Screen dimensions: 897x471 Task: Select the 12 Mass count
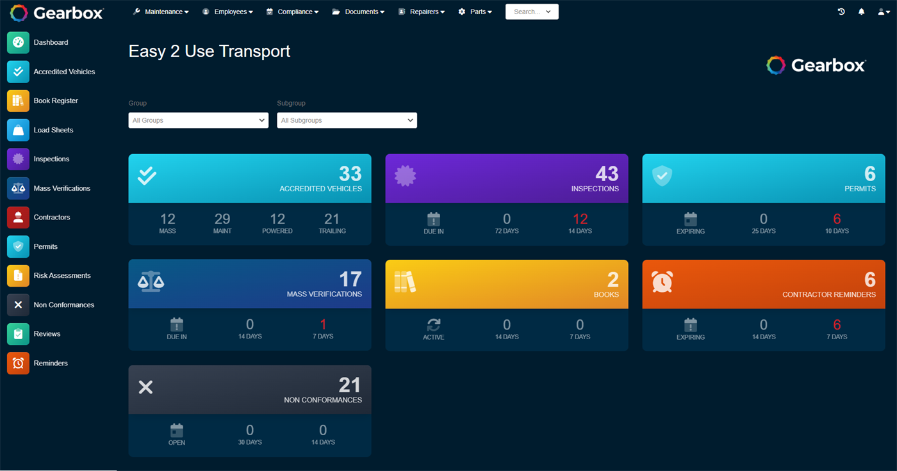click(x=168, y=219)
